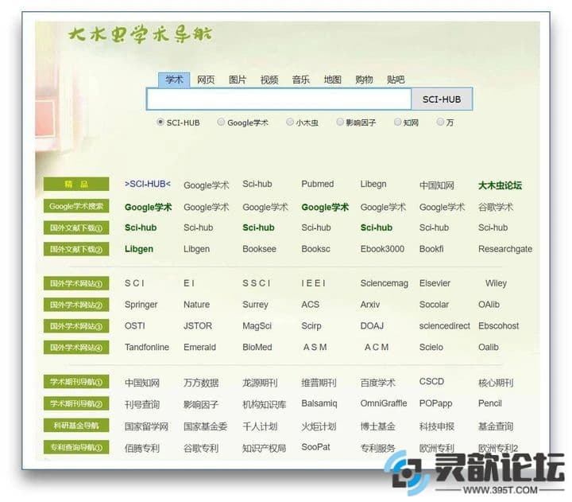Open the 图片 tab
The height and width of the screenshot is (502, 572).
pyautogui.click(x=238, y=80)
